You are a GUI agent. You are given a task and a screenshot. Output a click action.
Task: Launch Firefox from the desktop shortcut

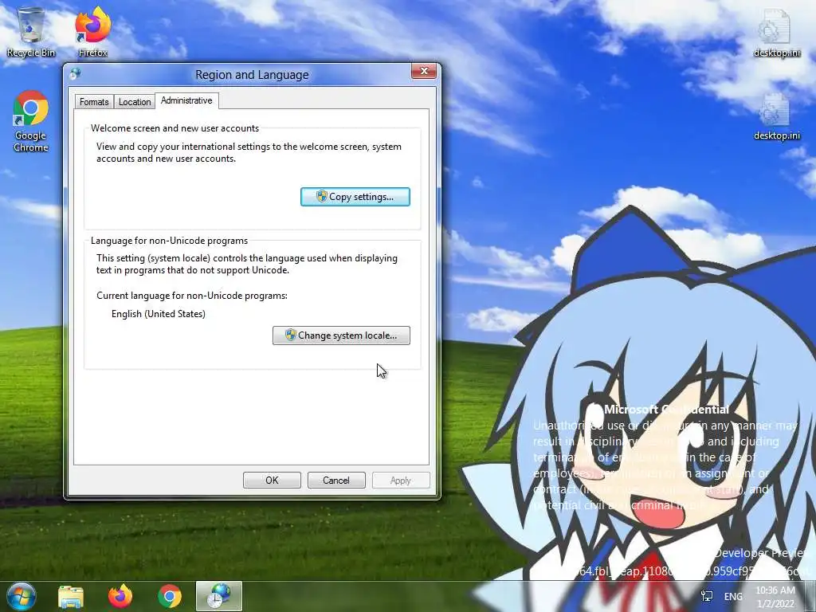[93, 32]
